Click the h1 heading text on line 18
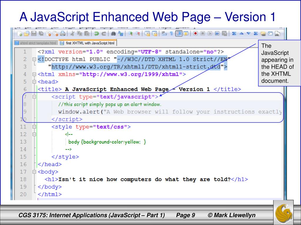 tap(144, 180)
